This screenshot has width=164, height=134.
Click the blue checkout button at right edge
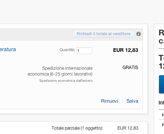[x=161, y=84]
